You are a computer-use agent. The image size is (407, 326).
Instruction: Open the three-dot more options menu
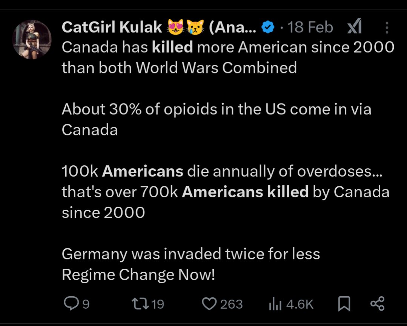pyautogui.click(x=387, y=27)
